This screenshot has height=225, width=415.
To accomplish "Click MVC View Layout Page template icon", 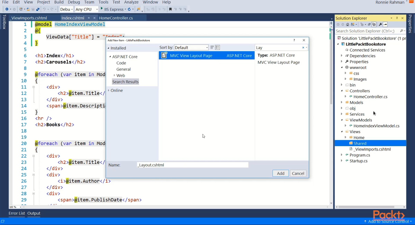I will [x=164, y=55].
